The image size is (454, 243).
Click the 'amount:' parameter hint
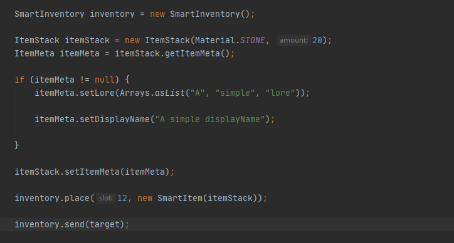click(x=293, y=40)
